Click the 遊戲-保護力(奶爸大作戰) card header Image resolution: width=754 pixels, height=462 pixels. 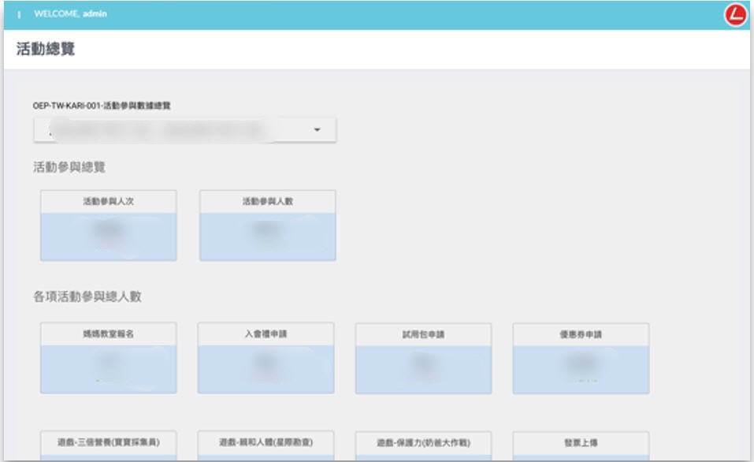click(x=423, y=443)
